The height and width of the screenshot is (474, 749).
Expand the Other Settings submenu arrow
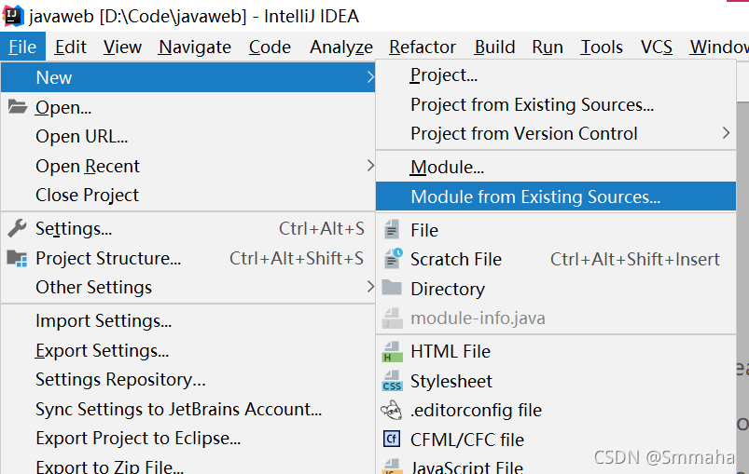pyautogui.click(x=370, y=287)
